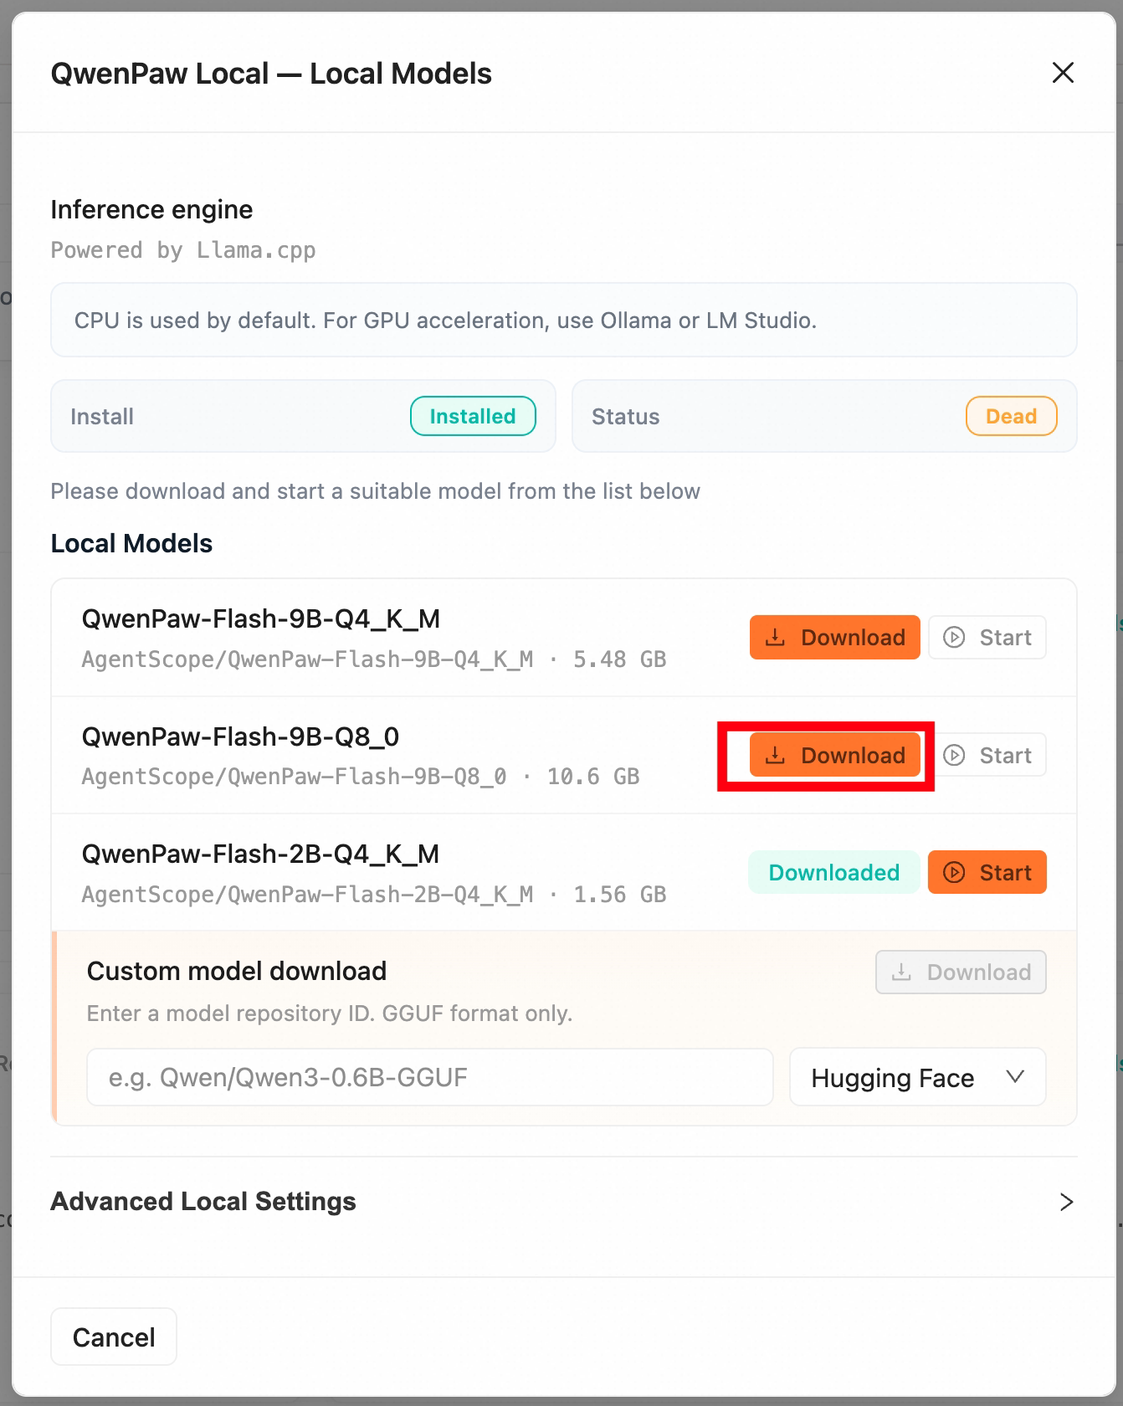The height and width of the screenshot is (1406, 1123).
Task: Start the QwenPaw-Flash-2B-Q4_K_M model
Action: coord(987,872)
